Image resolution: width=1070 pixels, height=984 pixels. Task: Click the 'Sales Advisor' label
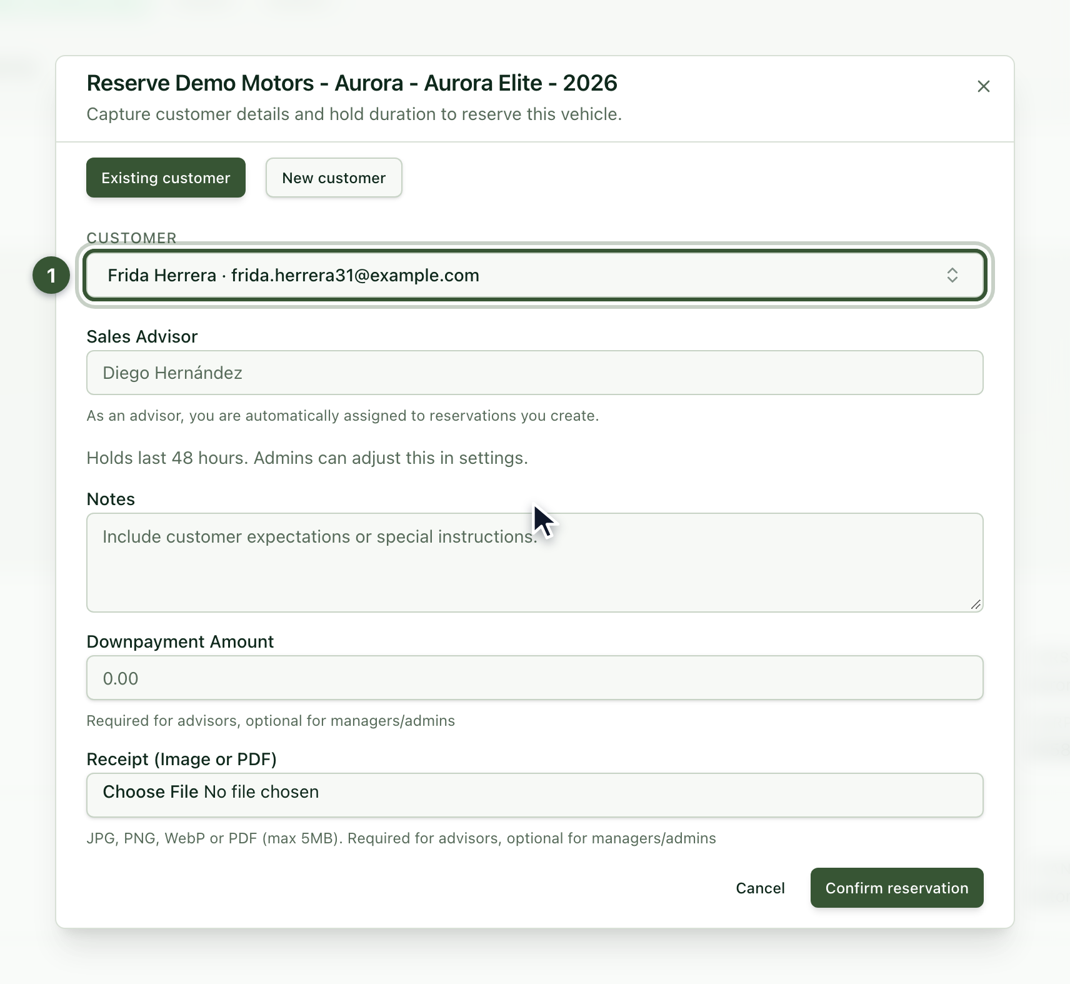click(x=142, y=336)
